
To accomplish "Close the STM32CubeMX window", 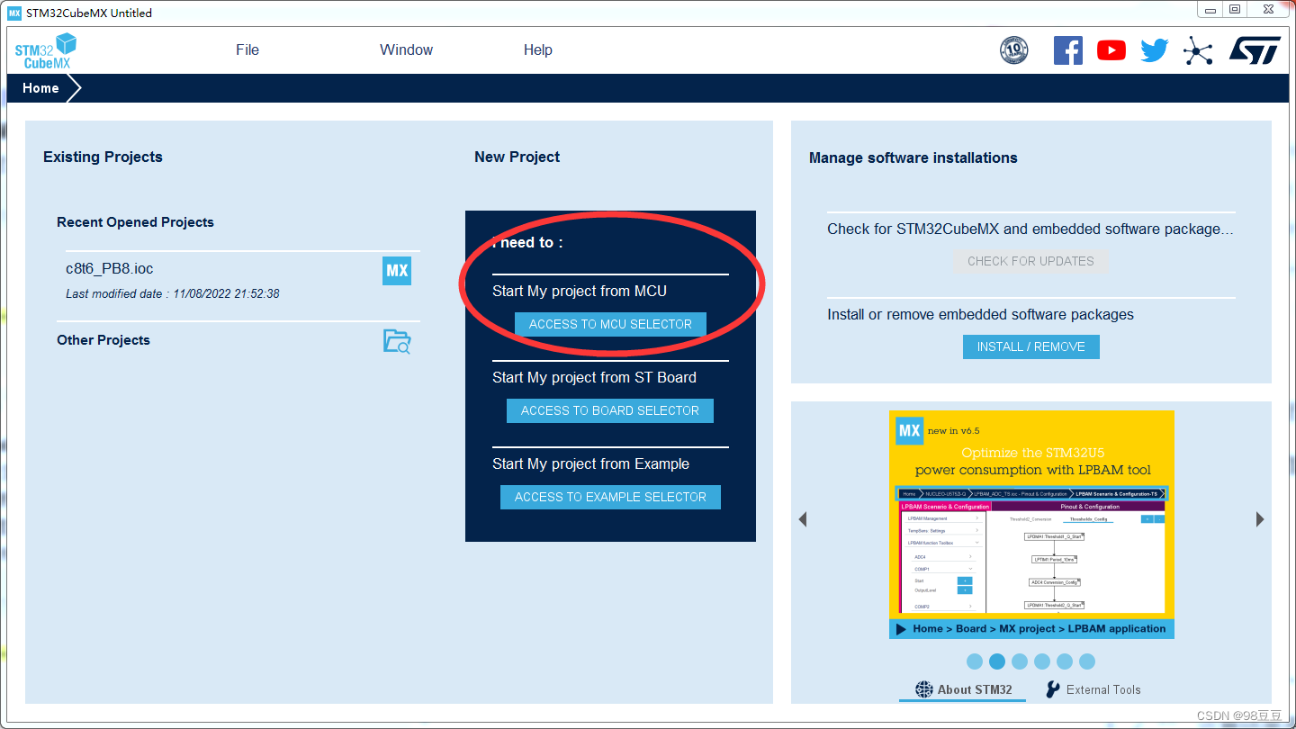I will [1268, 9].
